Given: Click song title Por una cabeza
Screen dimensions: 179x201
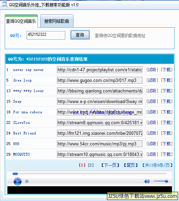Looking at the screenshot, I should pos(27,112).
